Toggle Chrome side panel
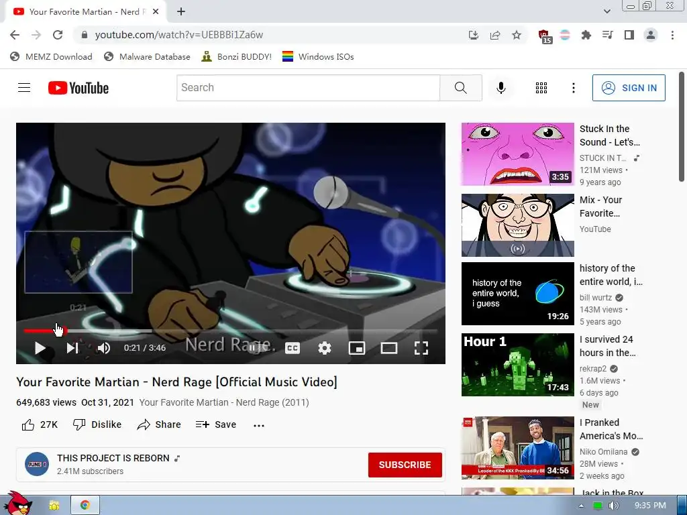Viewport: 687px width, 515px height. [629, 35]
